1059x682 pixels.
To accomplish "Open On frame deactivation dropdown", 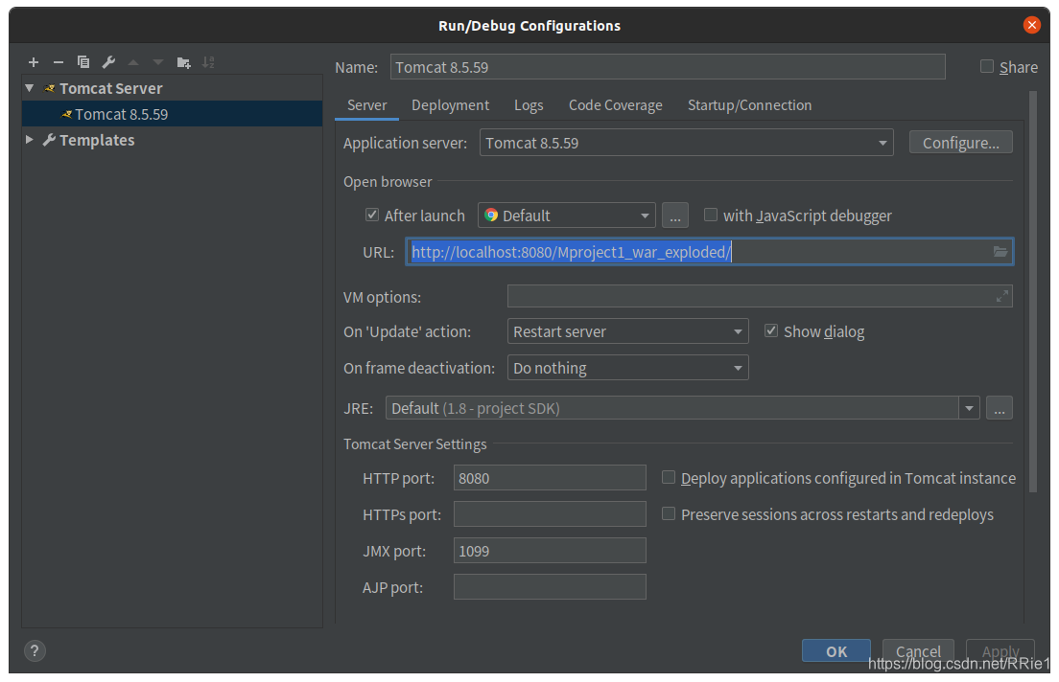I will pos(627,368).
